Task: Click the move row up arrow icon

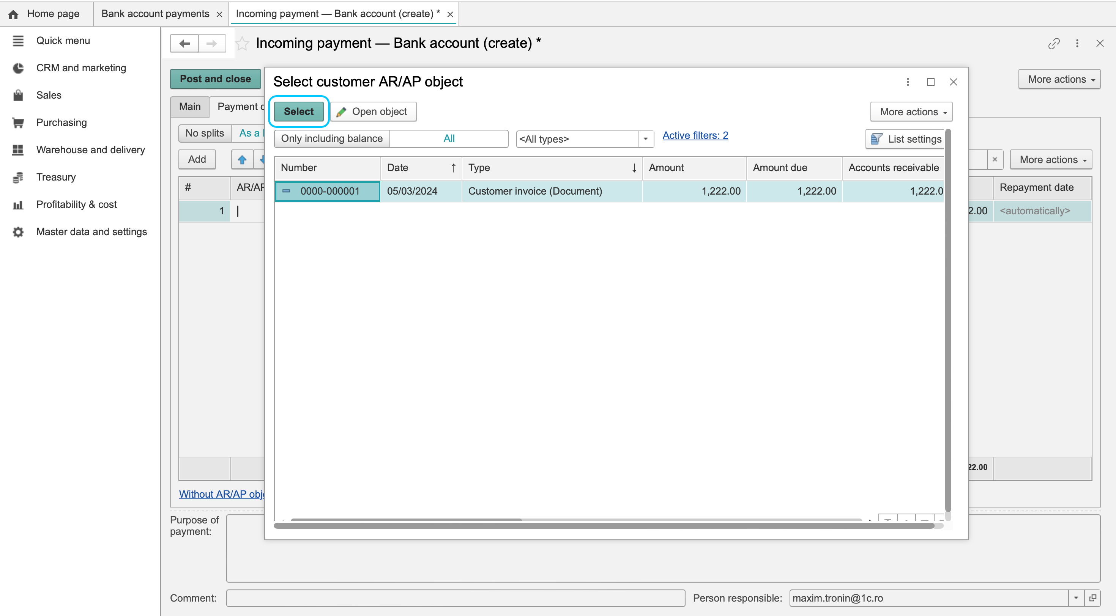Action: pyautogui.click(x=242, y=160)
